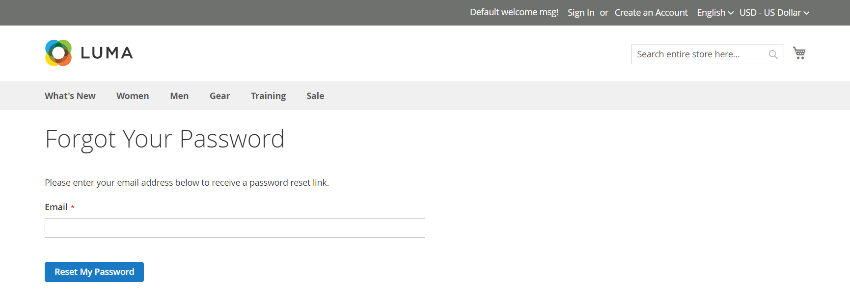Open the Women category menu
The height and width of the screenshot is (297, 850).
pyautogui.click(x=133, y=96)
